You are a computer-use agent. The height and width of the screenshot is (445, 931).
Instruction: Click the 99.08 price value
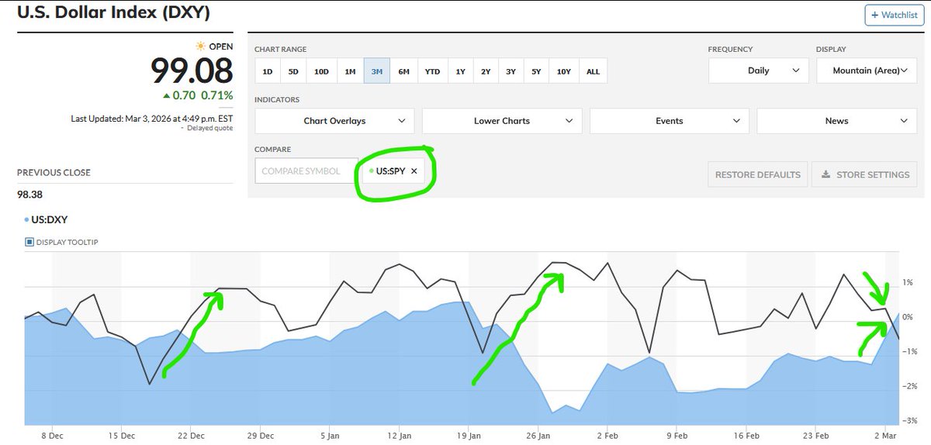[x=192, y=71]
